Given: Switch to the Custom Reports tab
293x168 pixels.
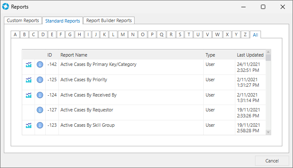Looking at the screenshot, I should click(23, 20).
